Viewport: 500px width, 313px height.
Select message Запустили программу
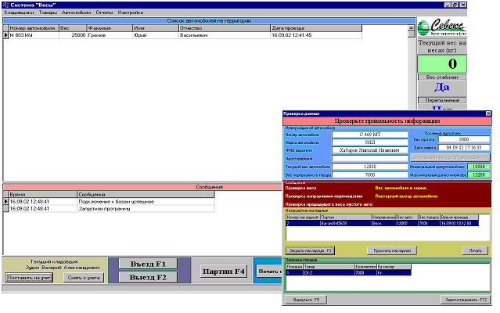(x=146, y=208)
